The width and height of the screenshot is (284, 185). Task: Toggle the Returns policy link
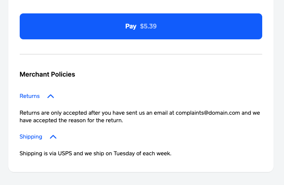(x=29, y=96)
